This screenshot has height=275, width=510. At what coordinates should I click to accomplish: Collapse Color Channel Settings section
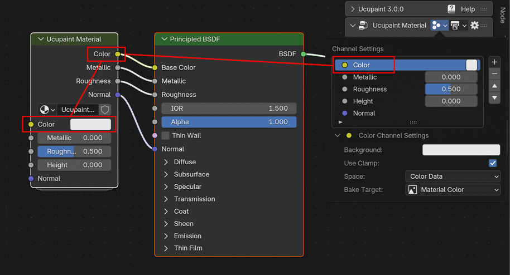337,135
